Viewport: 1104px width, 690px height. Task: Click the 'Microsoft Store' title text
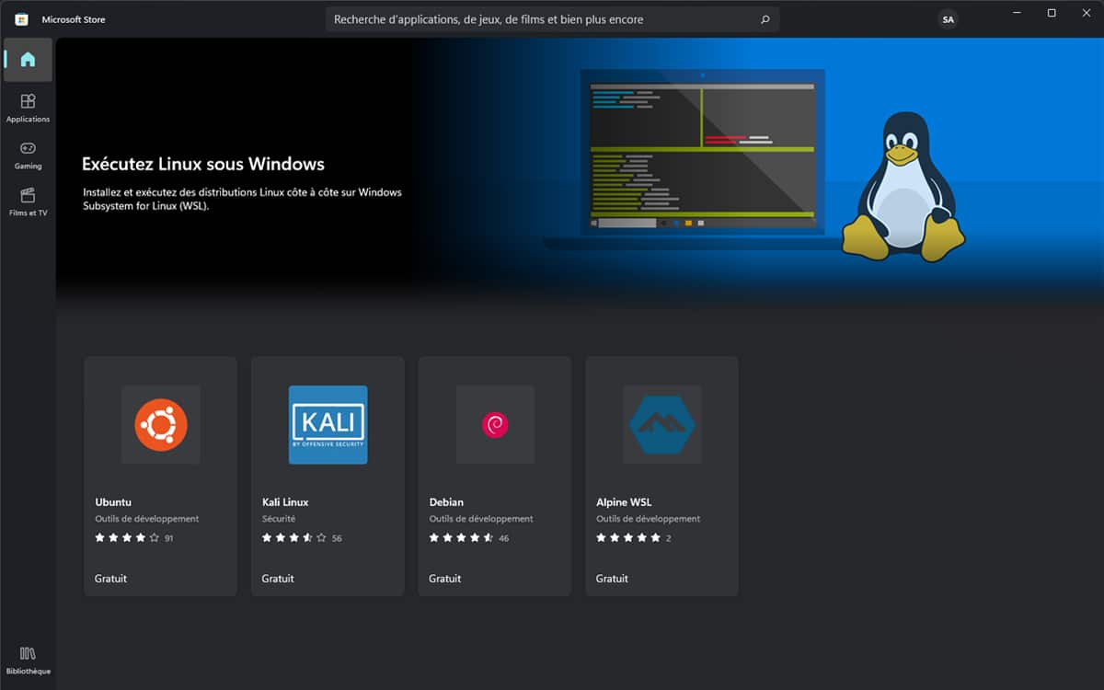(74, 19)
